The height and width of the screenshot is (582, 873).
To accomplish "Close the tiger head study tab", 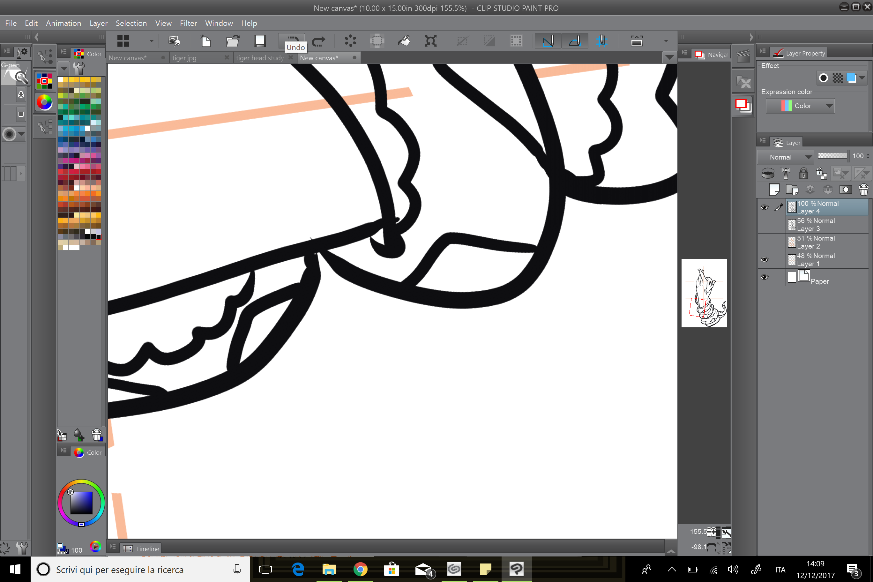I will click(x=291, y=57).
